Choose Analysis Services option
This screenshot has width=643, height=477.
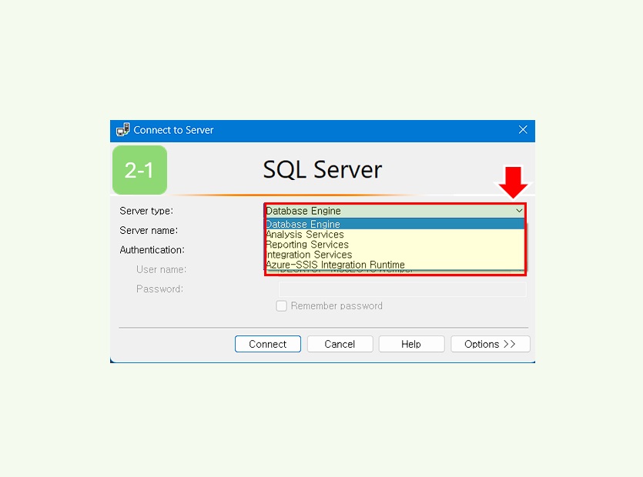tap(395, 235)
